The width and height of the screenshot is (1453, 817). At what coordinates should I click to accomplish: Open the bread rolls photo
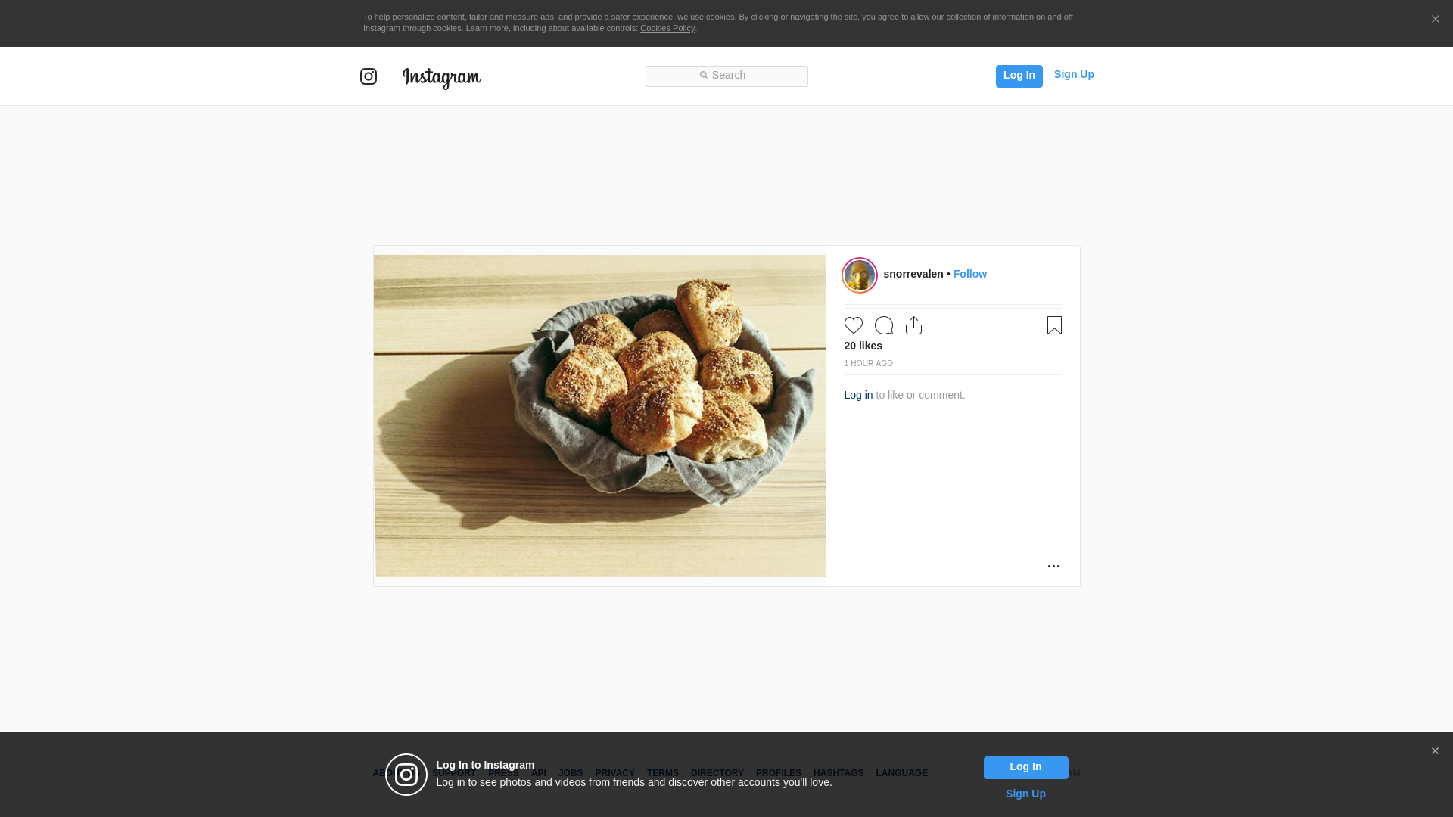click(600, 416)
